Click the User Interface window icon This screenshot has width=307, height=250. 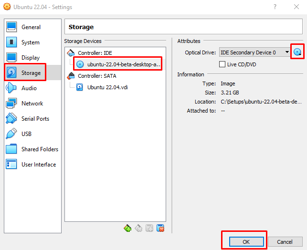11,164
